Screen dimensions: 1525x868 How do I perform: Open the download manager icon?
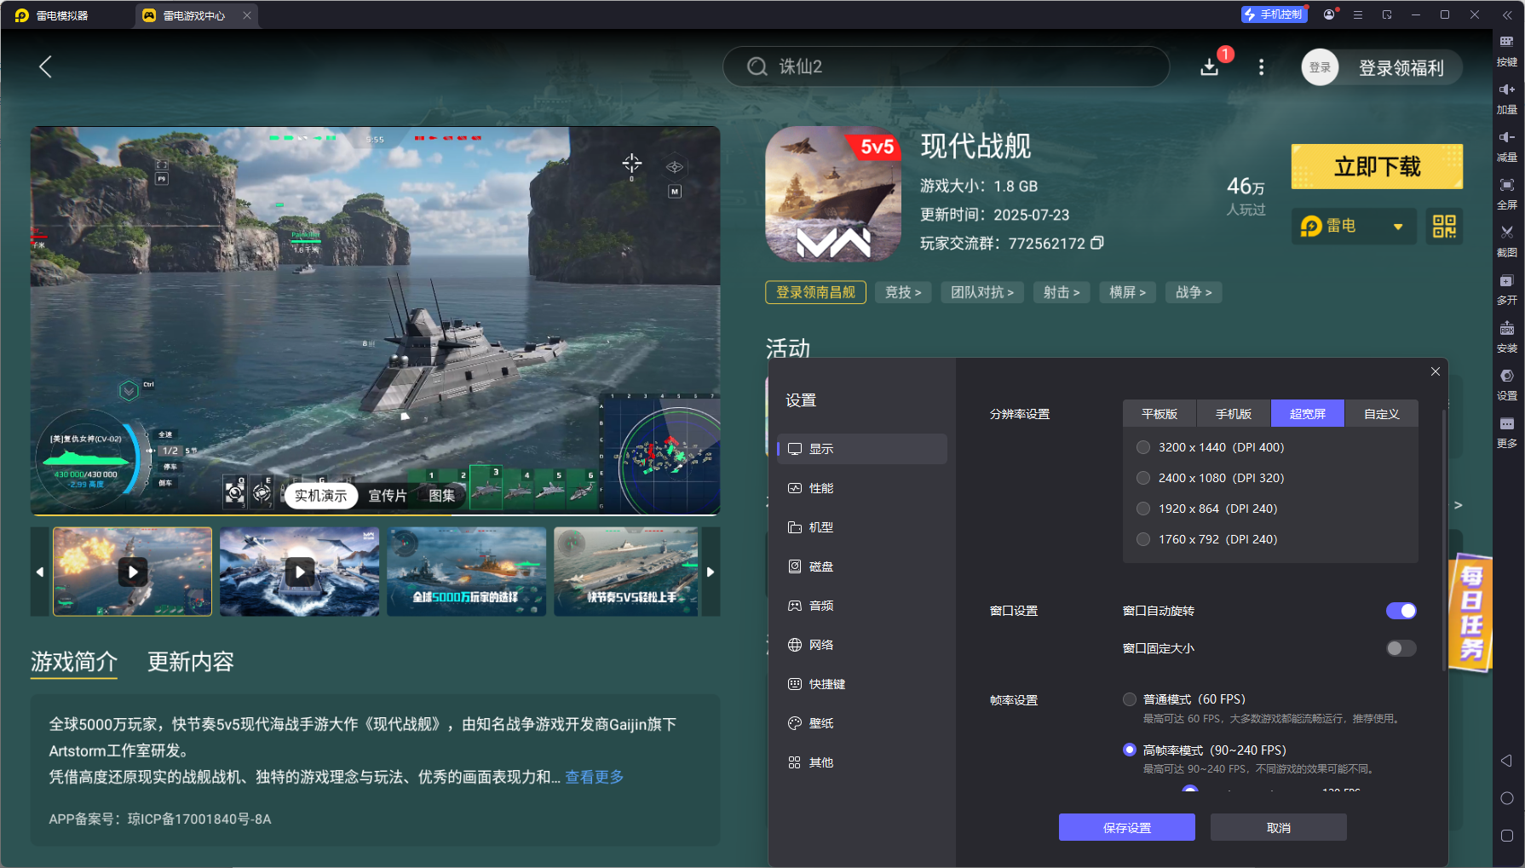tap(1209, 67)
